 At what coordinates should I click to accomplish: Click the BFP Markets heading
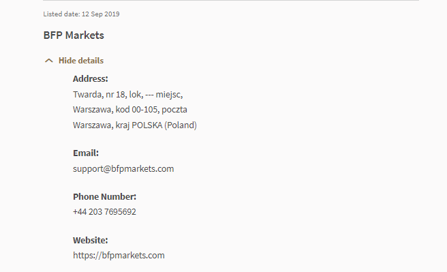[x=74, y=35]
